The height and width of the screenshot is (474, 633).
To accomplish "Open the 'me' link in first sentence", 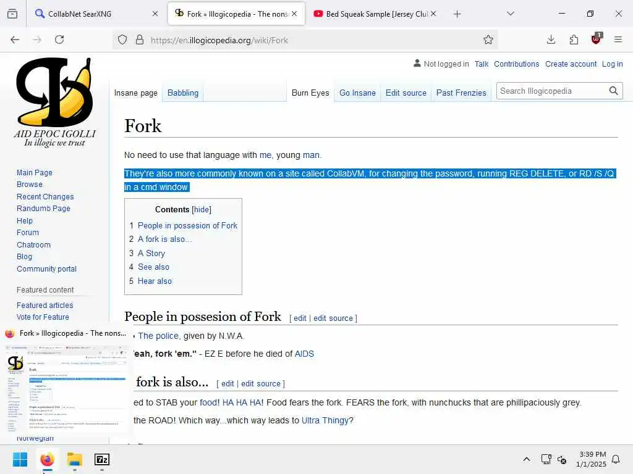I will click(x=265, y=155).
